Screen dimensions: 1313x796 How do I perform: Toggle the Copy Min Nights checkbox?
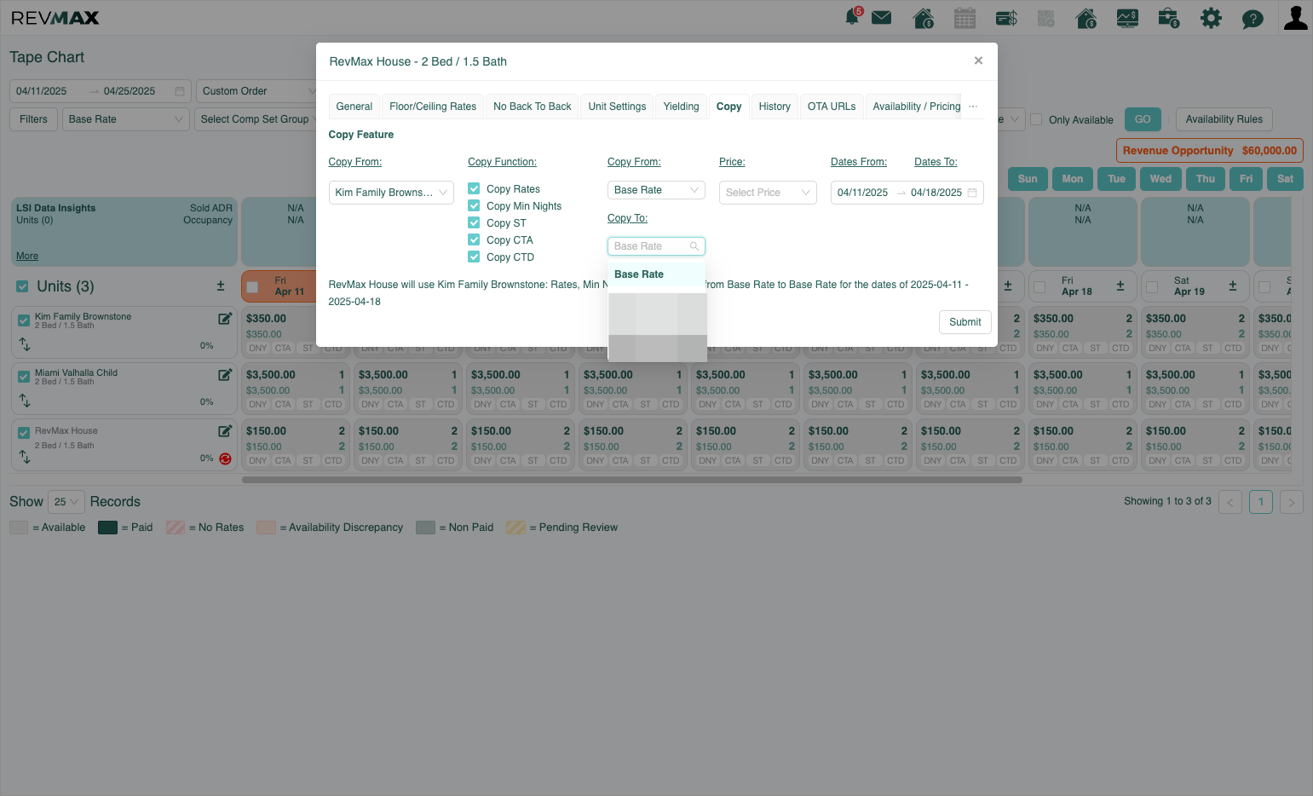coord(474,205)
